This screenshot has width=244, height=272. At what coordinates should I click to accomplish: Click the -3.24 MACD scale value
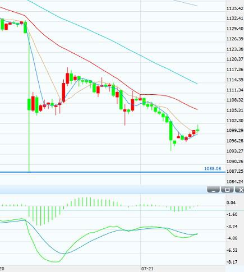pos(232,227)
